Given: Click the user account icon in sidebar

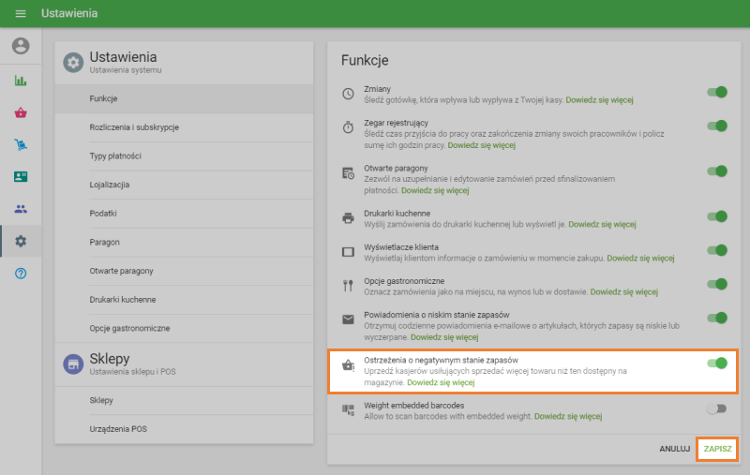Looking at the screenshot, I should [21, 46].
